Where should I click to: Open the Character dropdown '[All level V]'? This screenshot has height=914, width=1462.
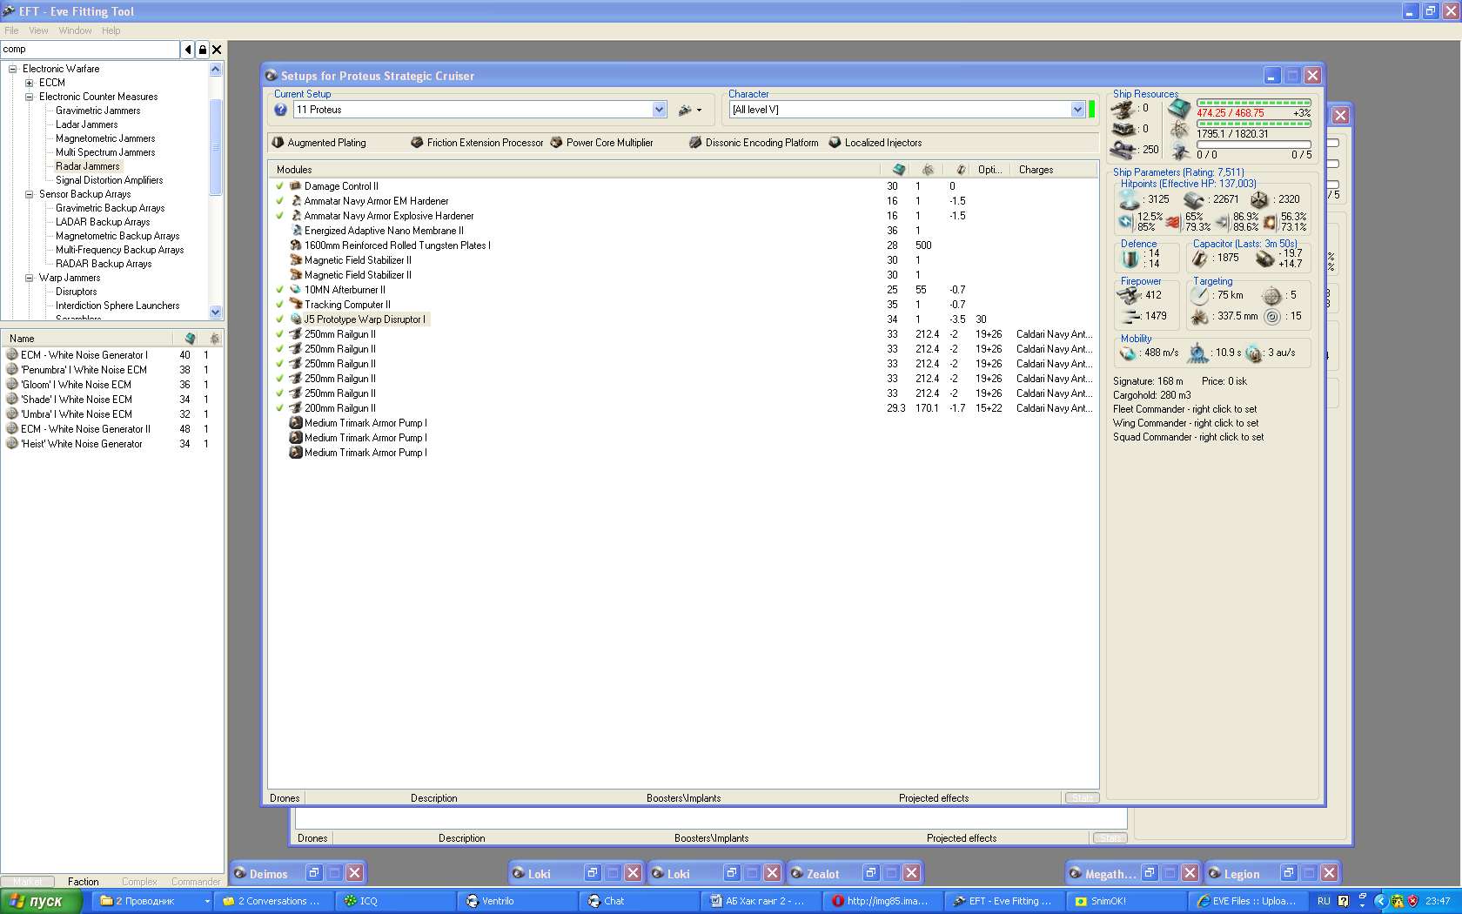click(1077, 110)
